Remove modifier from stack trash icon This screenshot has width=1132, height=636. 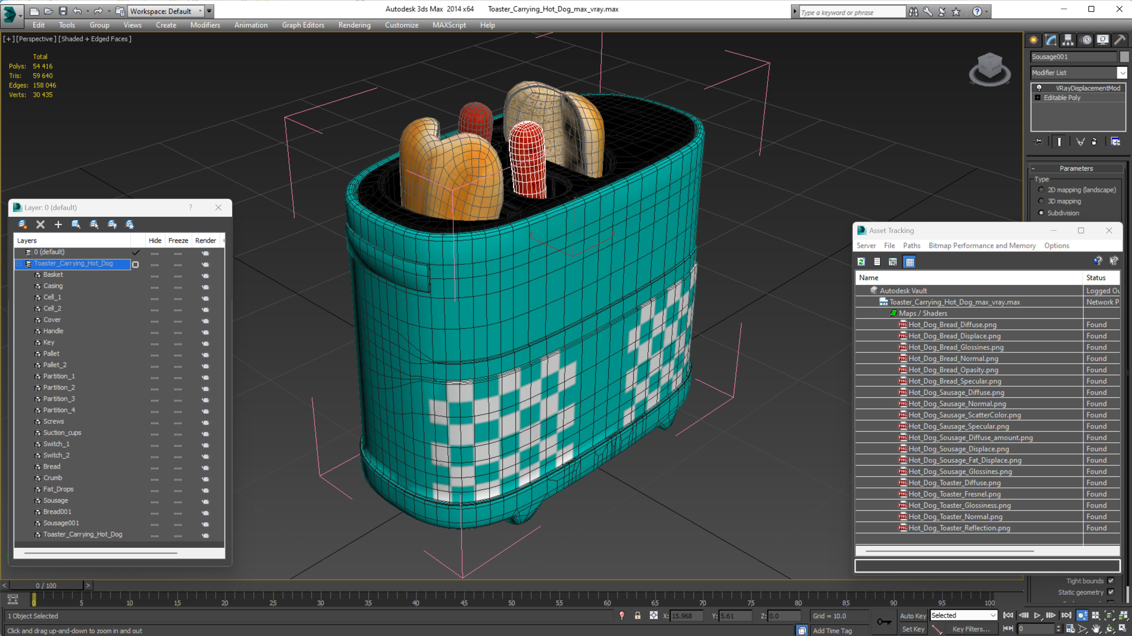[x=1094, y=141]
